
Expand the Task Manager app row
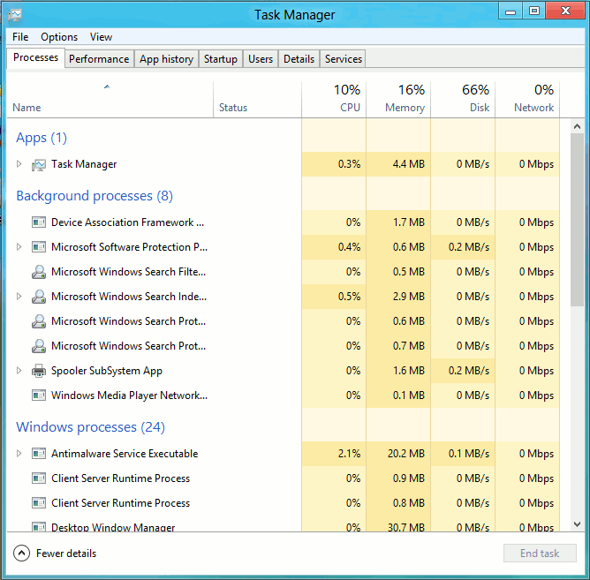point(19,164)
